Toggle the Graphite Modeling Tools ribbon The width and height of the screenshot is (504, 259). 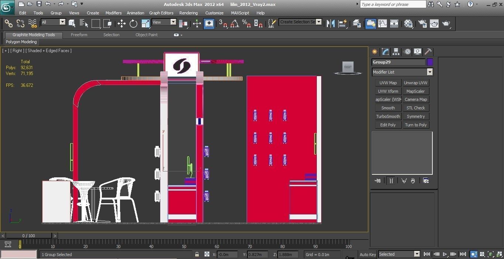(x=370, y=24)
